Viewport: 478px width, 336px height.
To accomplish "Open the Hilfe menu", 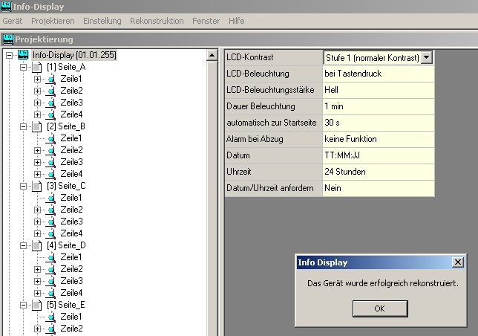I will pyautogui.click(x=237, y=21).
